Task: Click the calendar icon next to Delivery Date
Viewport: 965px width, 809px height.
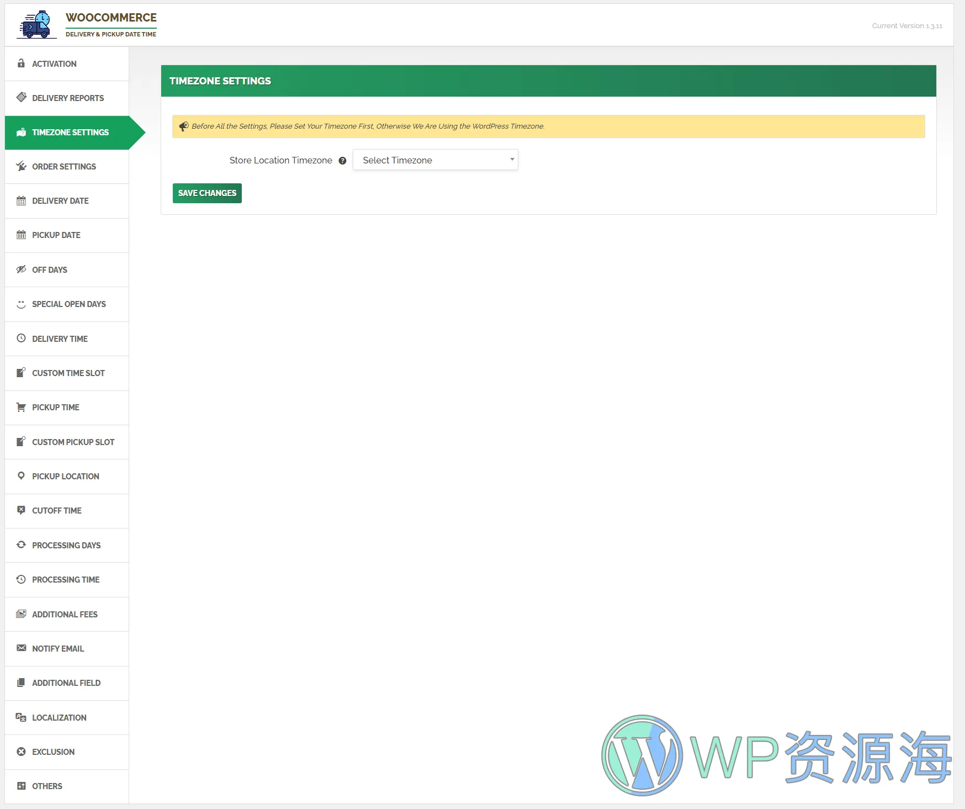Action: coord(21,201)
